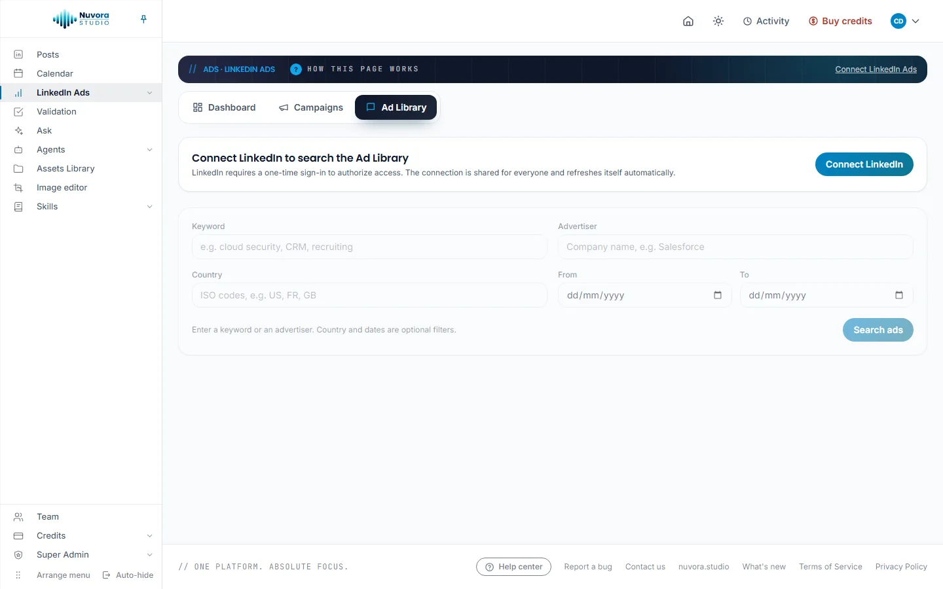Open the Activity history

[766, 21]
